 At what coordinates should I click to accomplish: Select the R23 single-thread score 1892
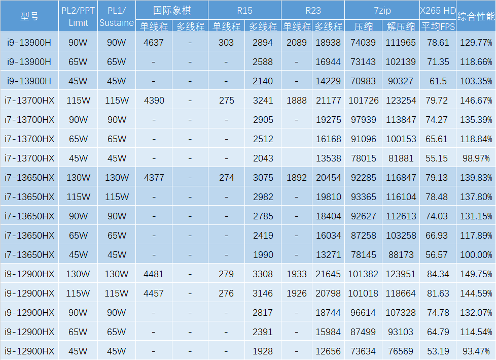tap(296, 178)
